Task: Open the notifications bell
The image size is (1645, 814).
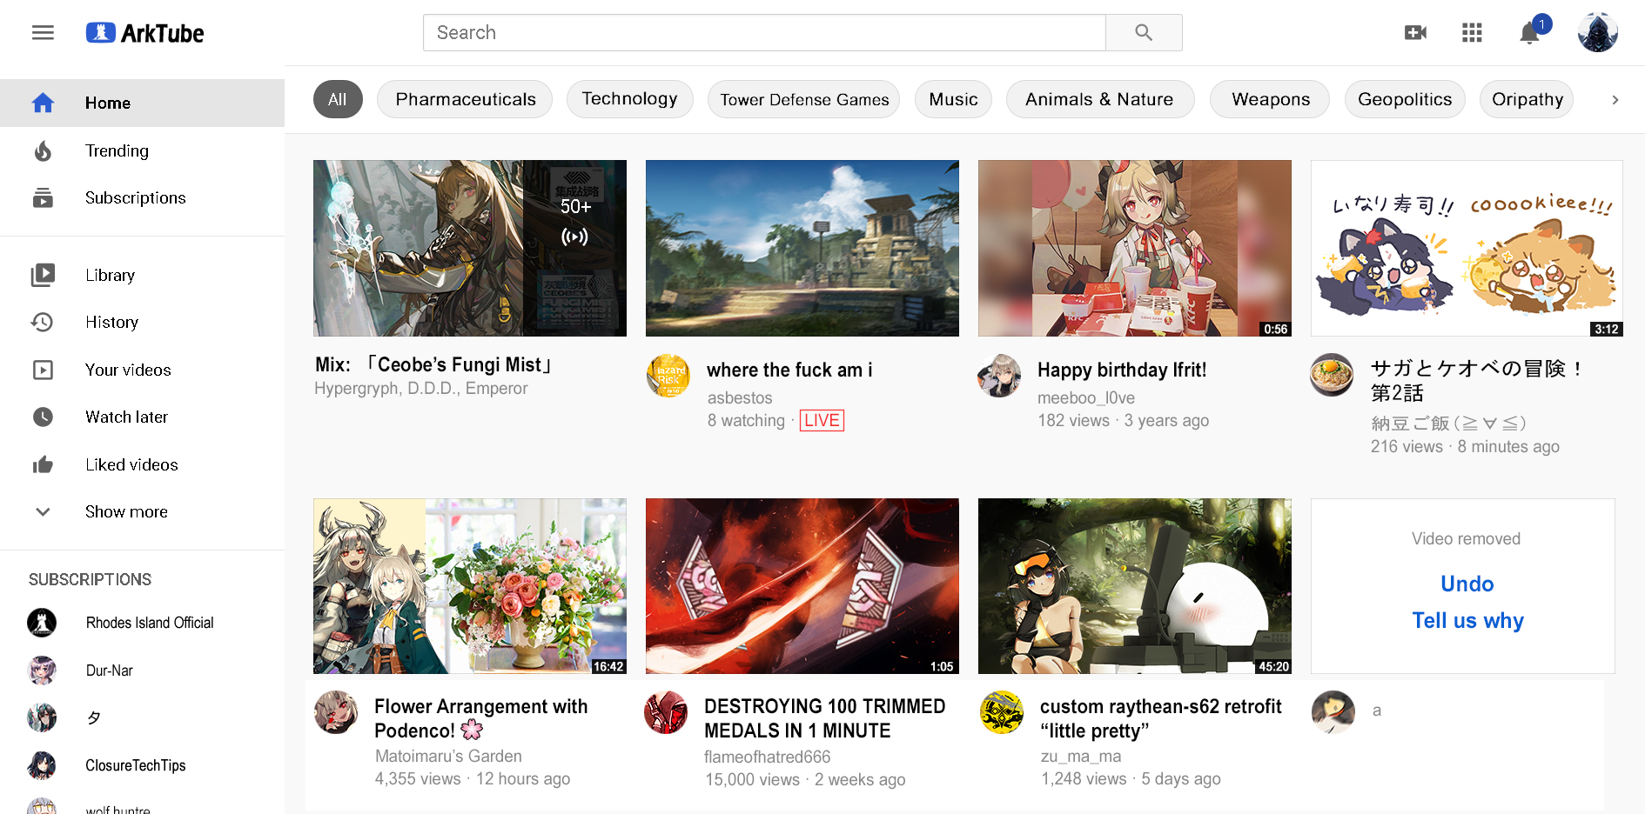Action: point(1529,33)
